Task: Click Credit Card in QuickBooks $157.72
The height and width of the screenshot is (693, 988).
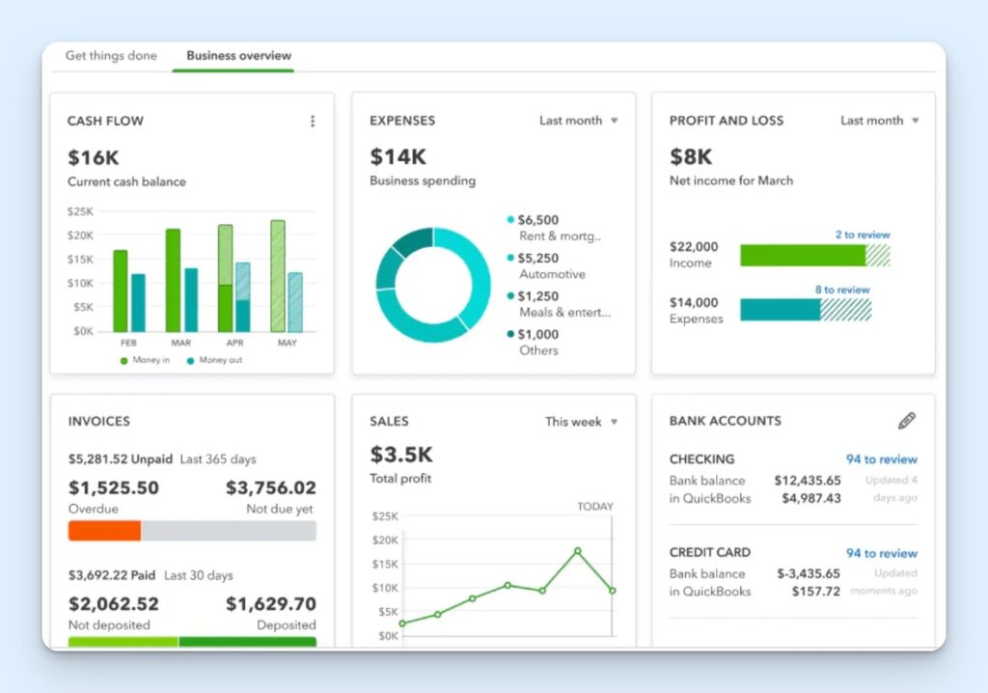Action: pyautogui.click(x=816, y=592)
